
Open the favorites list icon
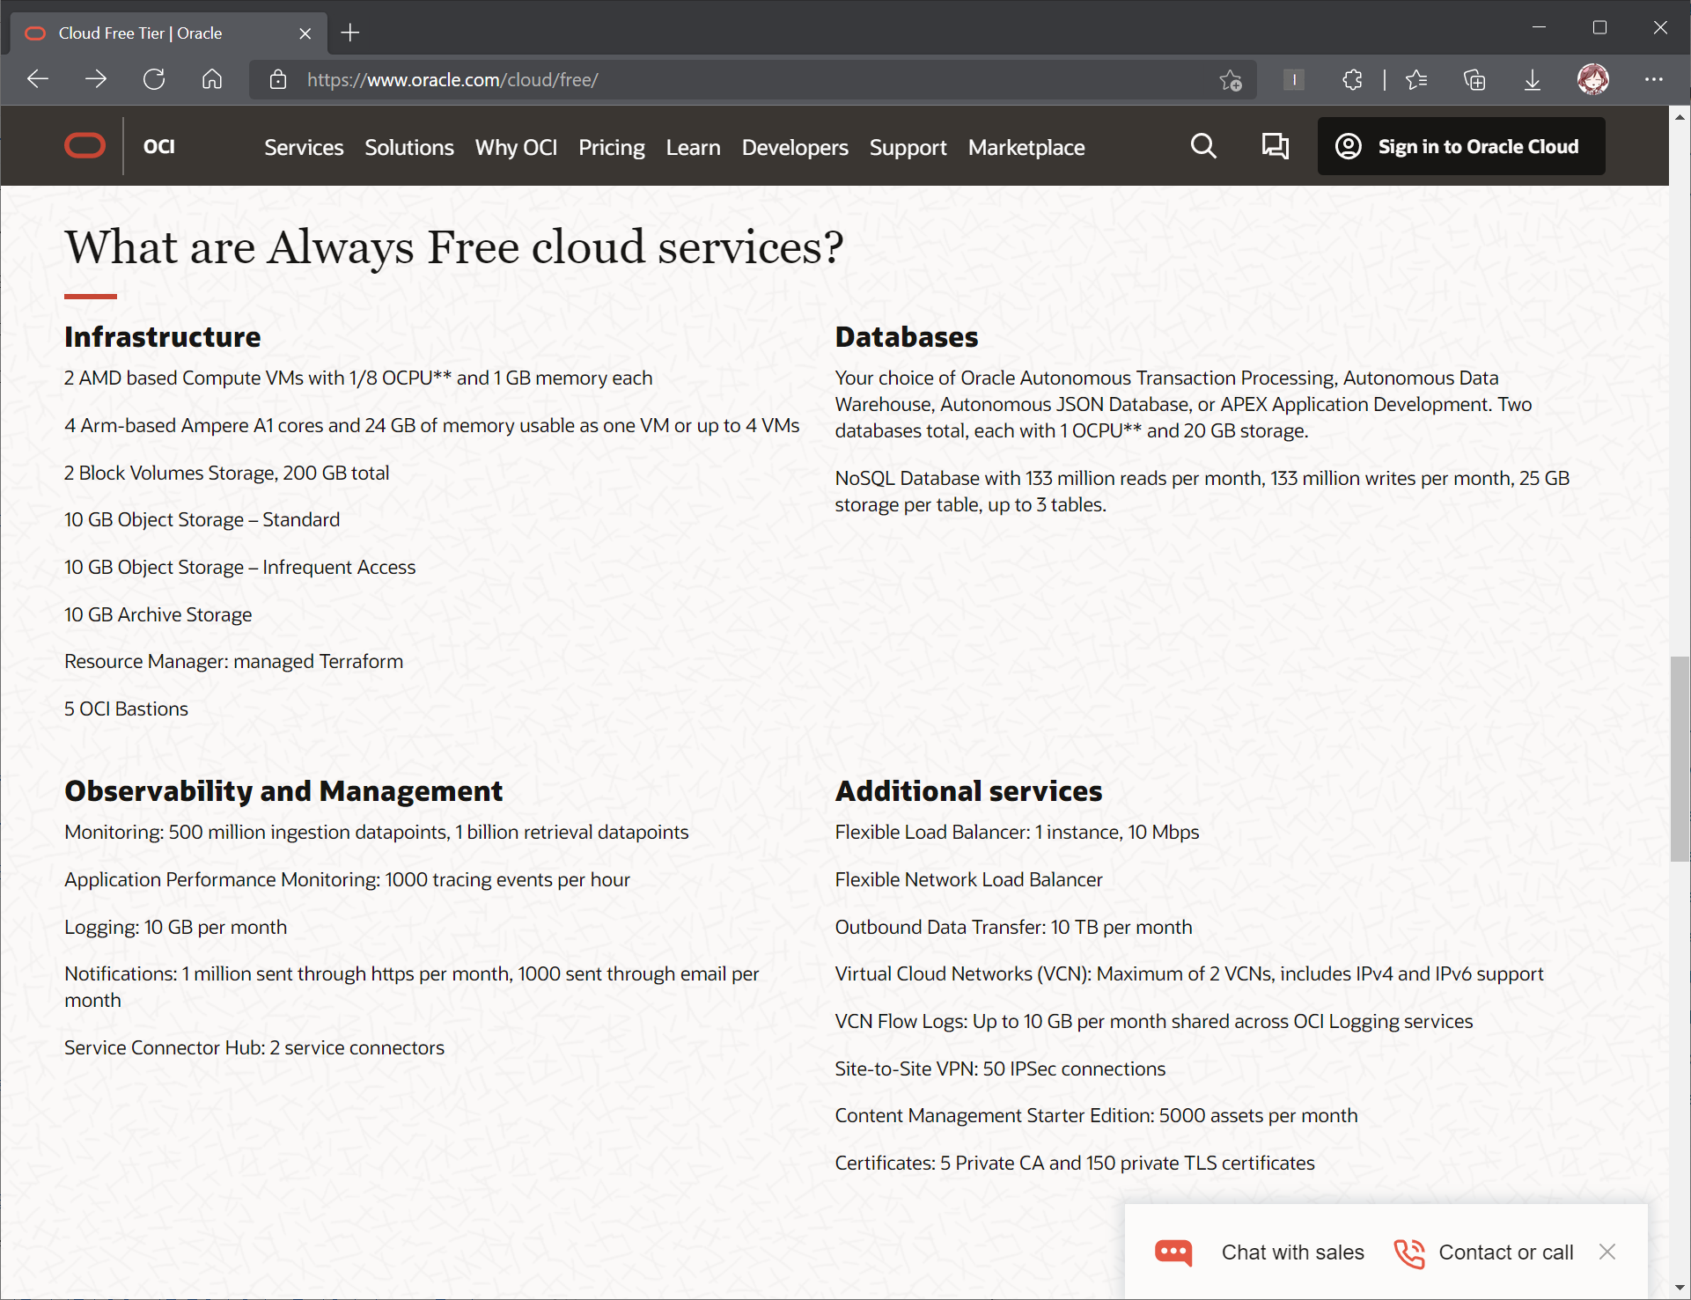tap(1416, 80)
